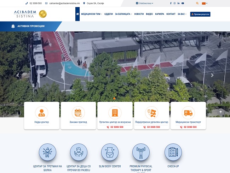Click the Закажи преглед calendar icon
The image size is (230, 173).
pos(78,113)
